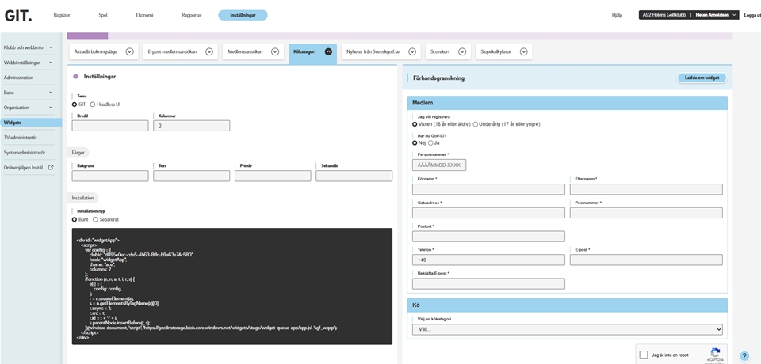Click chevron icon on Slopekalkylator widget

524,51
